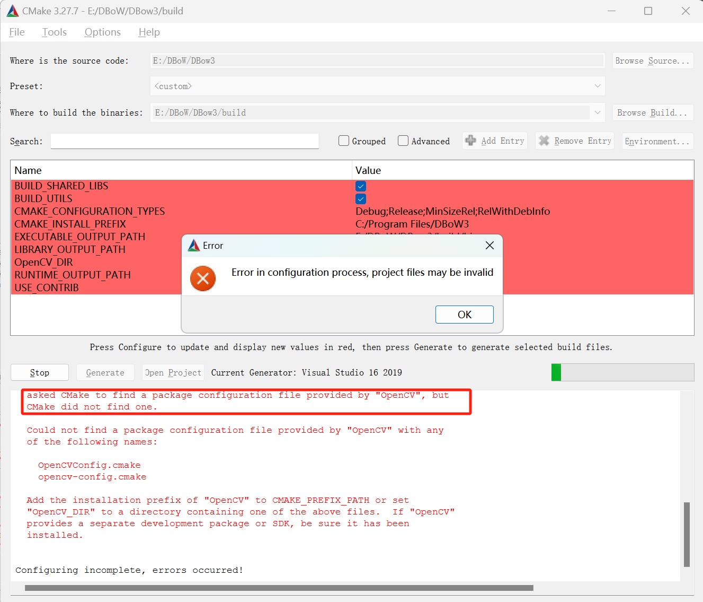Select the CMAKE_CONFIGURATION_TYPES entry
This screenshot has height=602, width=703.
90,212
